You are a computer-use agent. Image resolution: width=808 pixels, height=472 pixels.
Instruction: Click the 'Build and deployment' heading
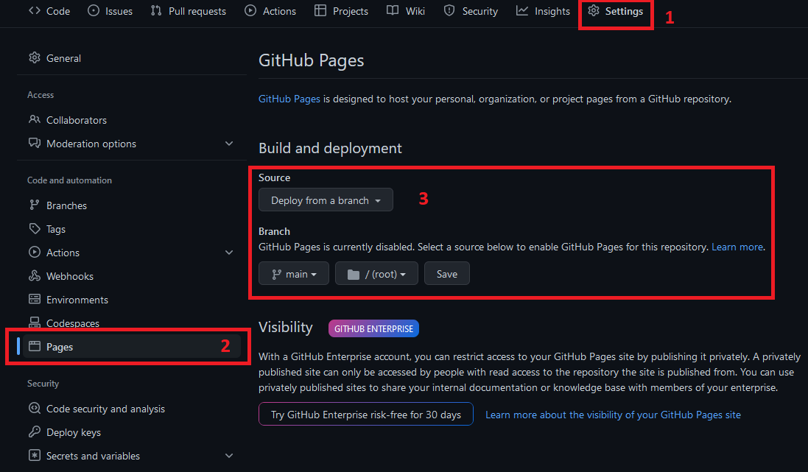(330, 149)
